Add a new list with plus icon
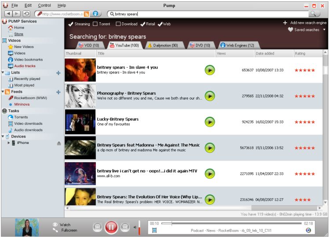 click(x=59, y=73)
